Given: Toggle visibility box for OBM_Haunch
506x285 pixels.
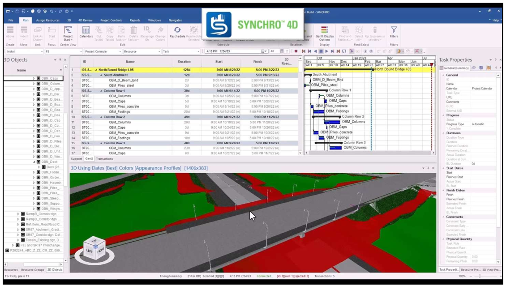Looking at the screenshot, I should pos(39,183).
